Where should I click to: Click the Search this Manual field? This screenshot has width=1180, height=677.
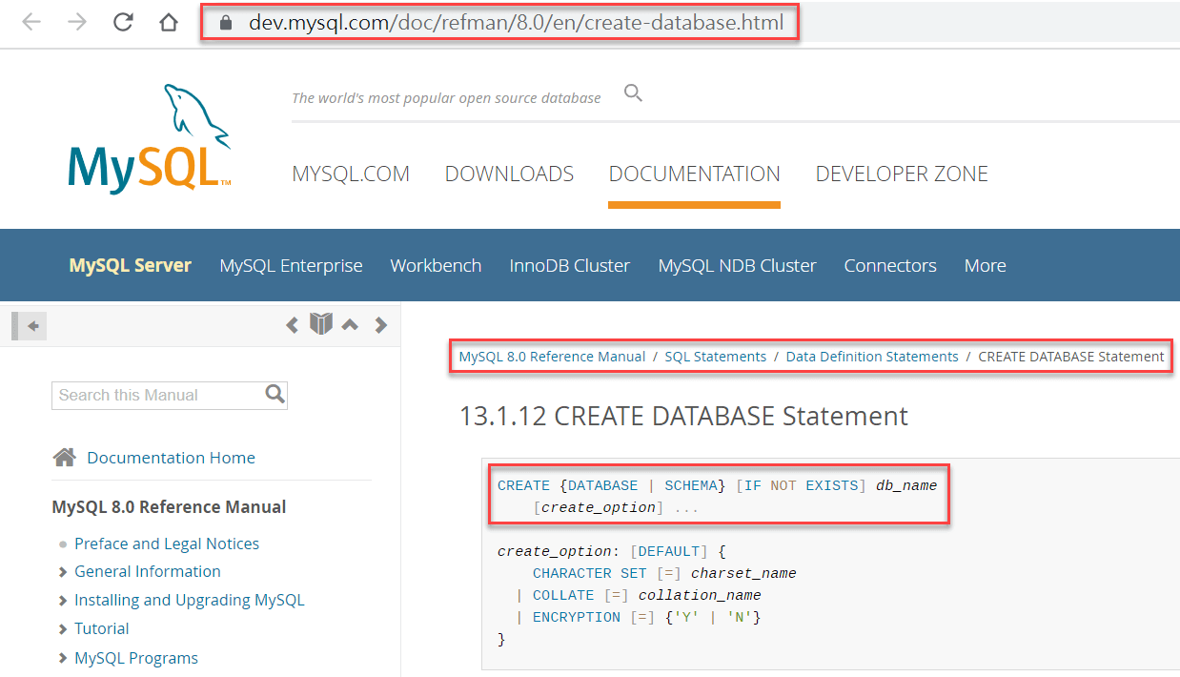tap(157, 395)
